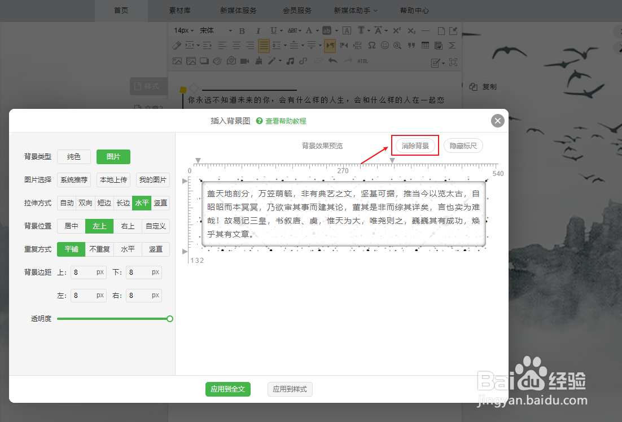Click the 上 margin input field
622x422 pixels.
coord(89,272)
